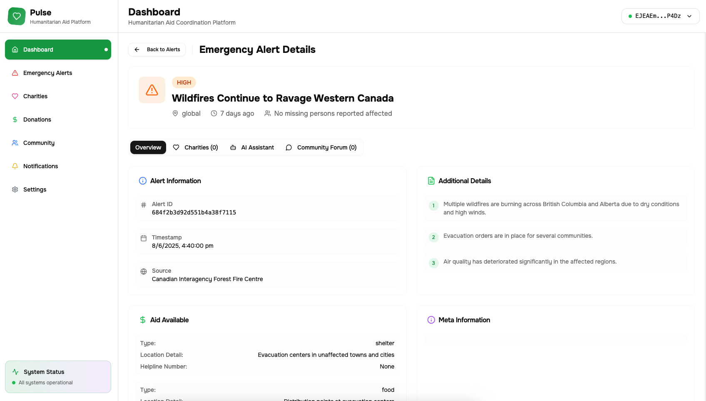Open Dashboard in the sidebar

(x=58, y=50)
